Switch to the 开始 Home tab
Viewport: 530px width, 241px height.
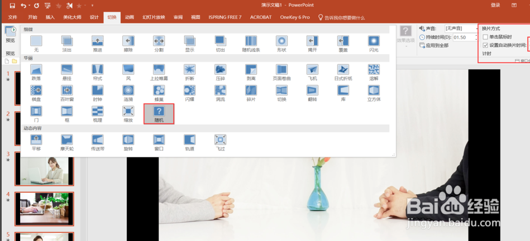click(32, 17)
